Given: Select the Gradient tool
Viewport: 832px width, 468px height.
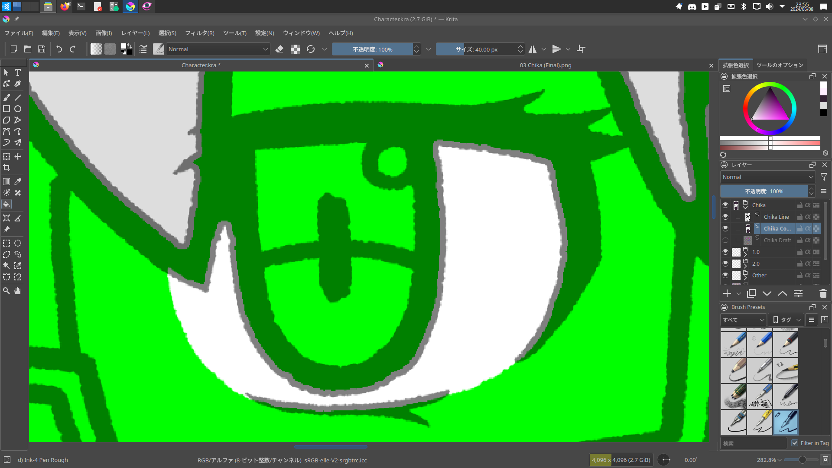Looking at the screenshot, I should [x=6, y=182].
